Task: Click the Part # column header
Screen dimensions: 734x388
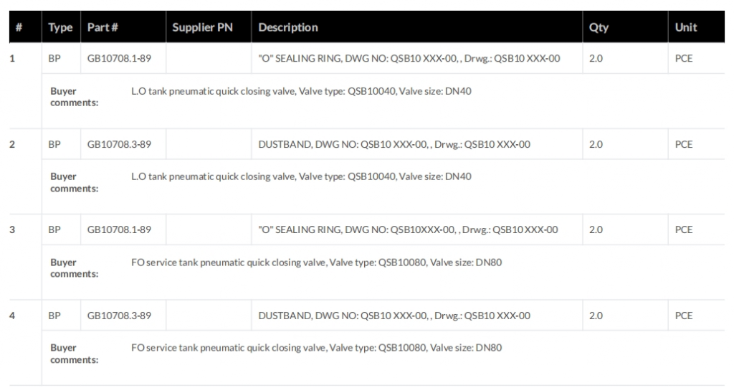Action: point(103,28)
